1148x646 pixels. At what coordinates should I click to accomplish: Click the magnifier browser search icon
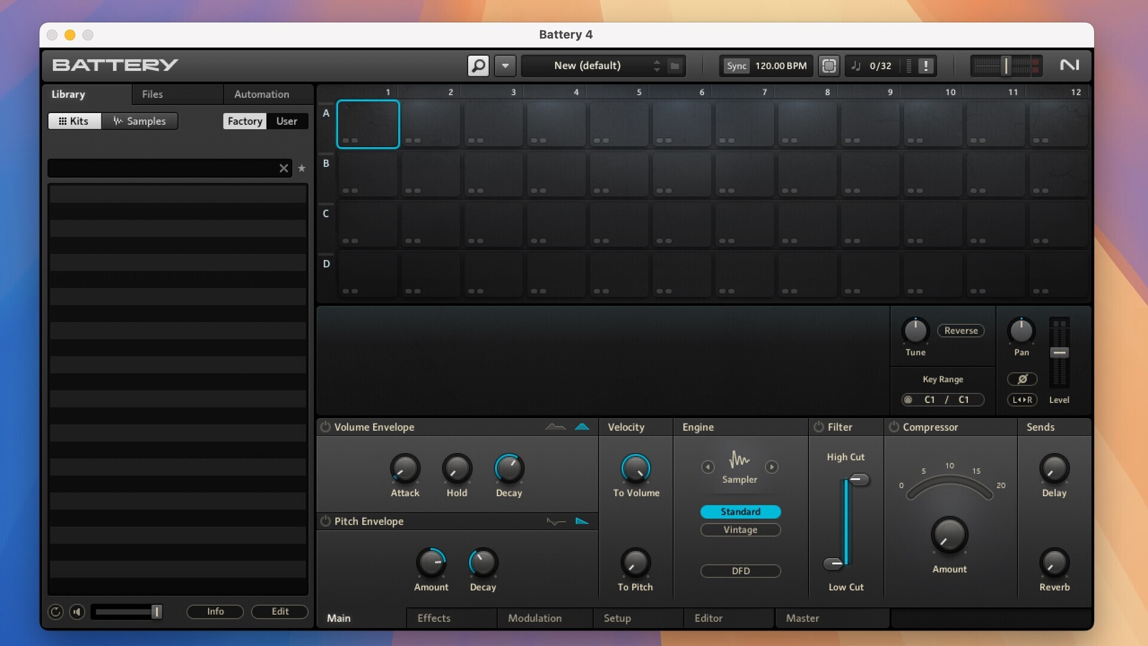pyautogui.click(x=478, y=66)
